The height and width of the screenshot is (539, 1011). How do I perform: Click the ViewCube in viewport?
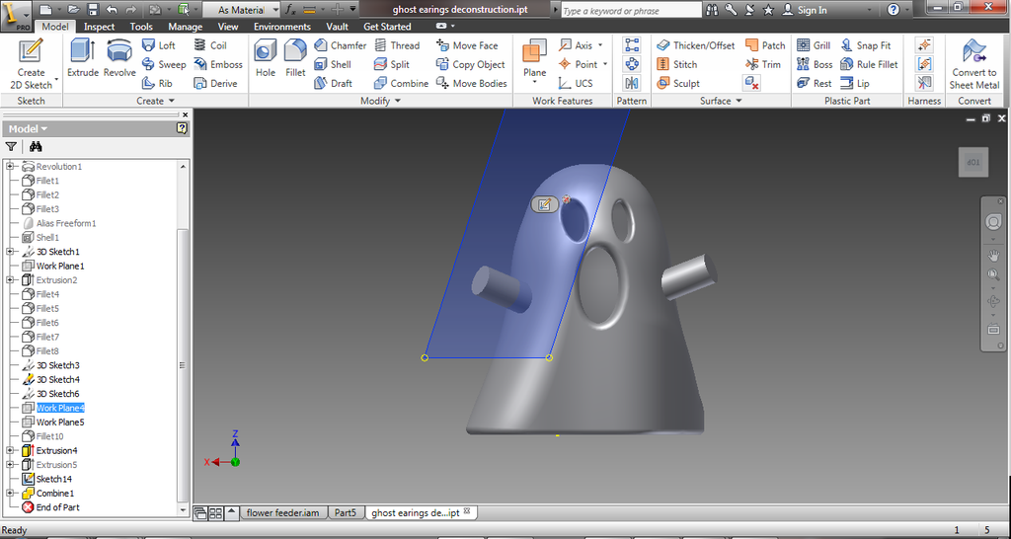[973, 162]
